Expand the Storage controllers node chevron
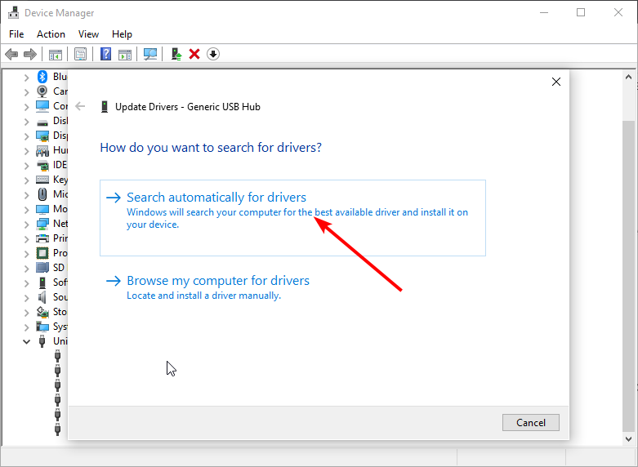Screen dimensions: 638x467 [26, 313]
